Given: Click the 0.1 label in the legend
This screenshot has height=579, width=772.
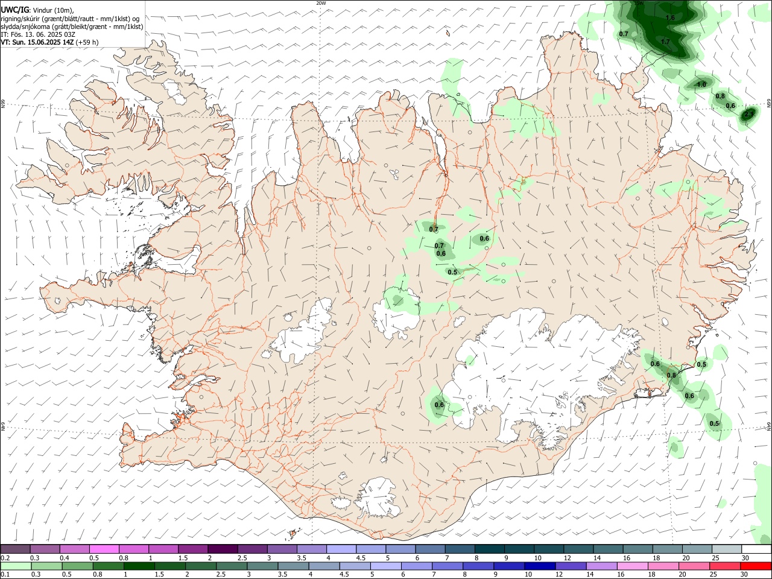Looking at the screenshot, I should point(5,575).
